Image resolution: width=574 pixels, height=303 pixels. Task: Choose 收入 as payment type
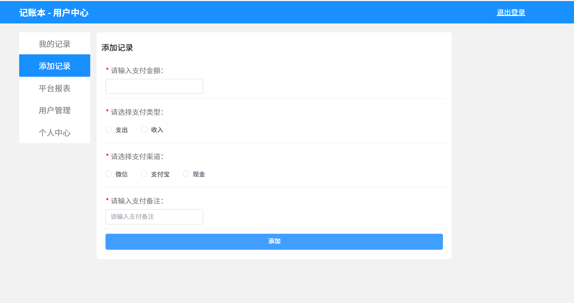(x=144, y=130)
